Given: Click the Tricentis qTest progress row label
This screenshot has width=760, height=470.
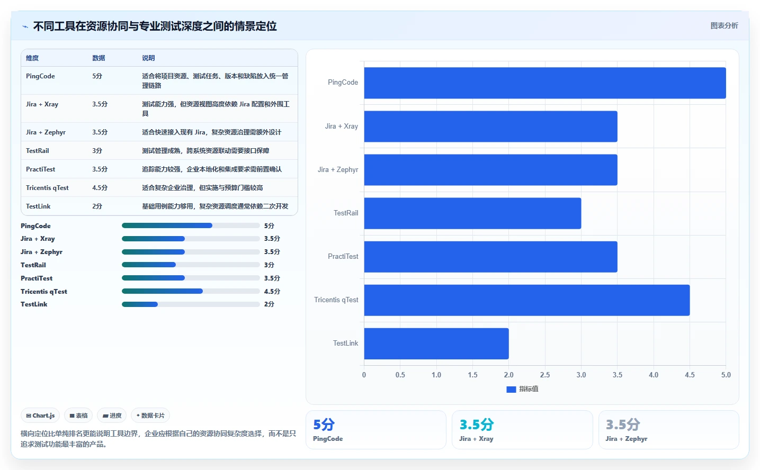Looking at the screenshot, I should [44, 292].
